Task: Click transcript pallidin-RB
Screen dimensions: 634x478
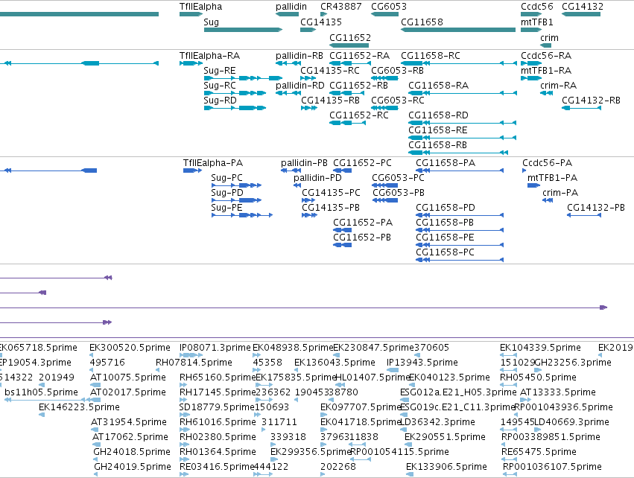Action: click(x=299, y=55)
